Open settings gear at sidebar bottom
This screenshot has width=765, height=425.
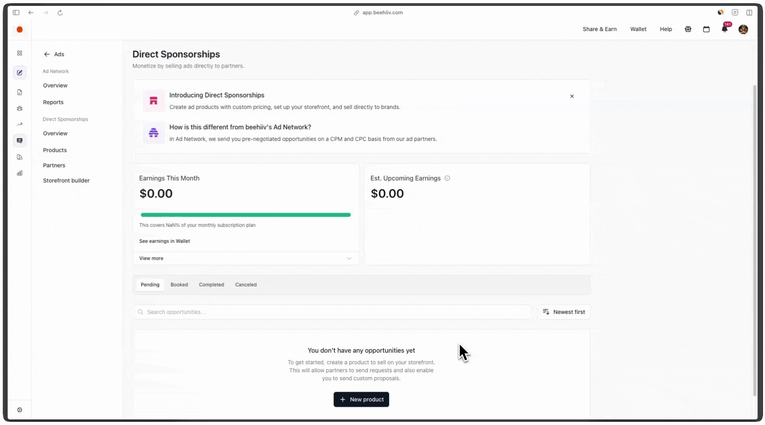tap(20, 410)
